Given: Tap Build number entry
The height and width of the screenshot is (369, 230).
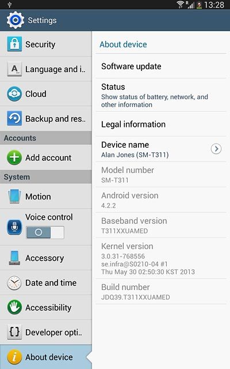Looking at the screenshot, I should pyautogui.click(x=161, y=292).
